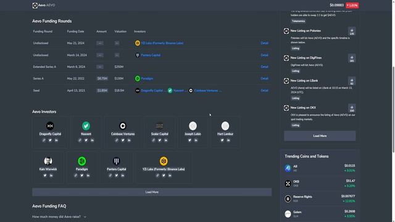The height and width of the screenshot is (222, 395).
Task: Open Nascent's website link icon
Action: click(80, 140)
